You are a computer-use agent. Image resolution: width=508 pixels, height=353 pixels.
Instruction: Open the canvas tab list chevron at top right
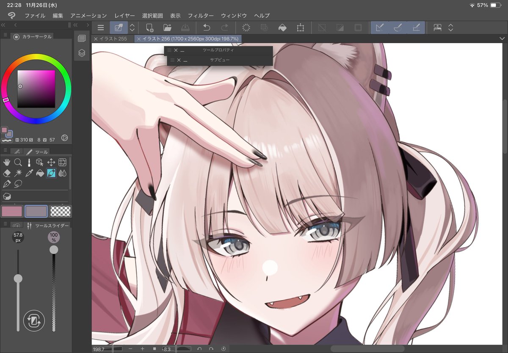point(502,38)
